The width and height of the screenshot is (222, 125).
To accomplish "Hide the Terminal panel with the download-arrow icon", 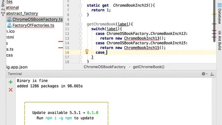I will (x=212, y=74).
